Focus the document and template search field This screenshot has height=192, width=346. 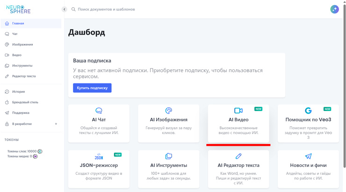[x=140, y=9]
